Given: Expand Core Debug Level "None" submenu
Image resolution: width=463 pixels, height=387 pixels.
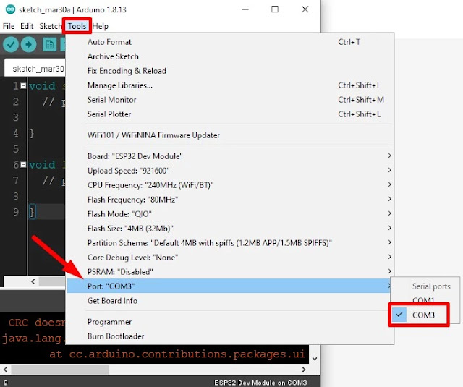Looking at the screenshot, I should [x=230, y=258].
